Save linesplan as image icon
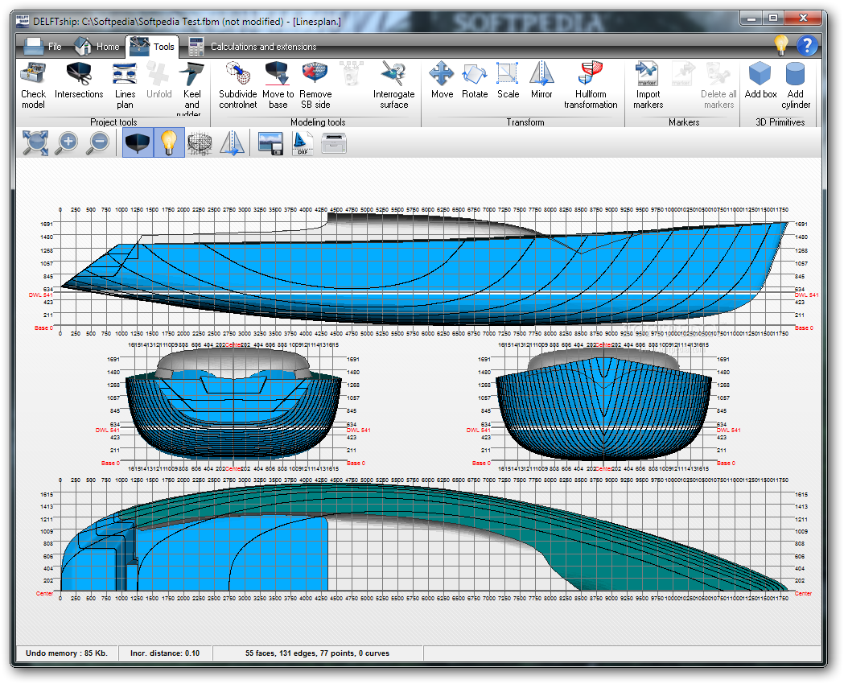 click(270, 143)
